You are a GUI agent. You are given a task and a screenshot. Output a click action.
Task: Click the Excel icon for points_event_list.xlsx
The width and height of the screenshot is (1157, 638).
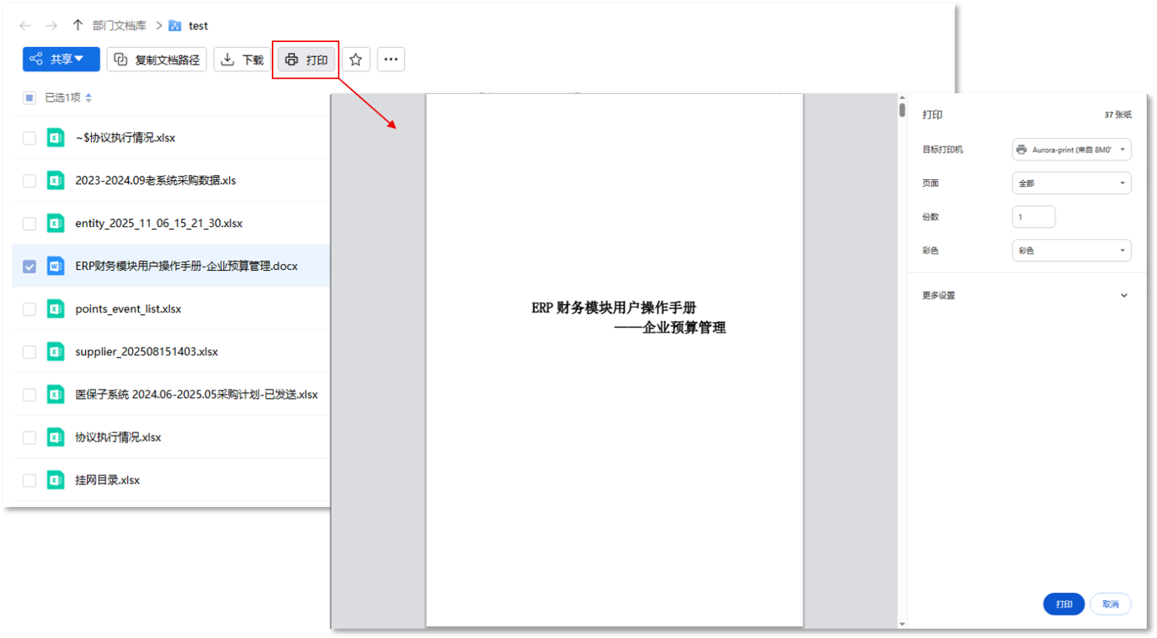(x=56, y=309)
